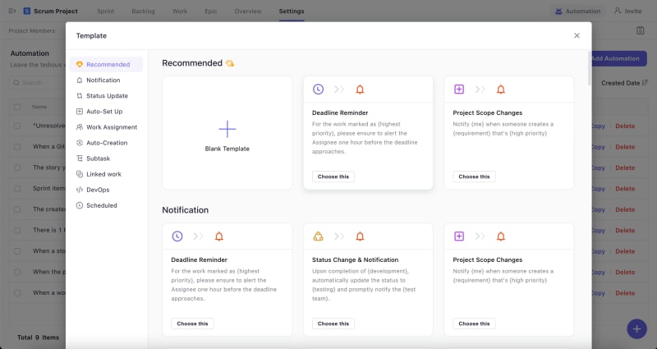
Task: Delete the "When a Git" automation row
Action: tap(625, 147)
